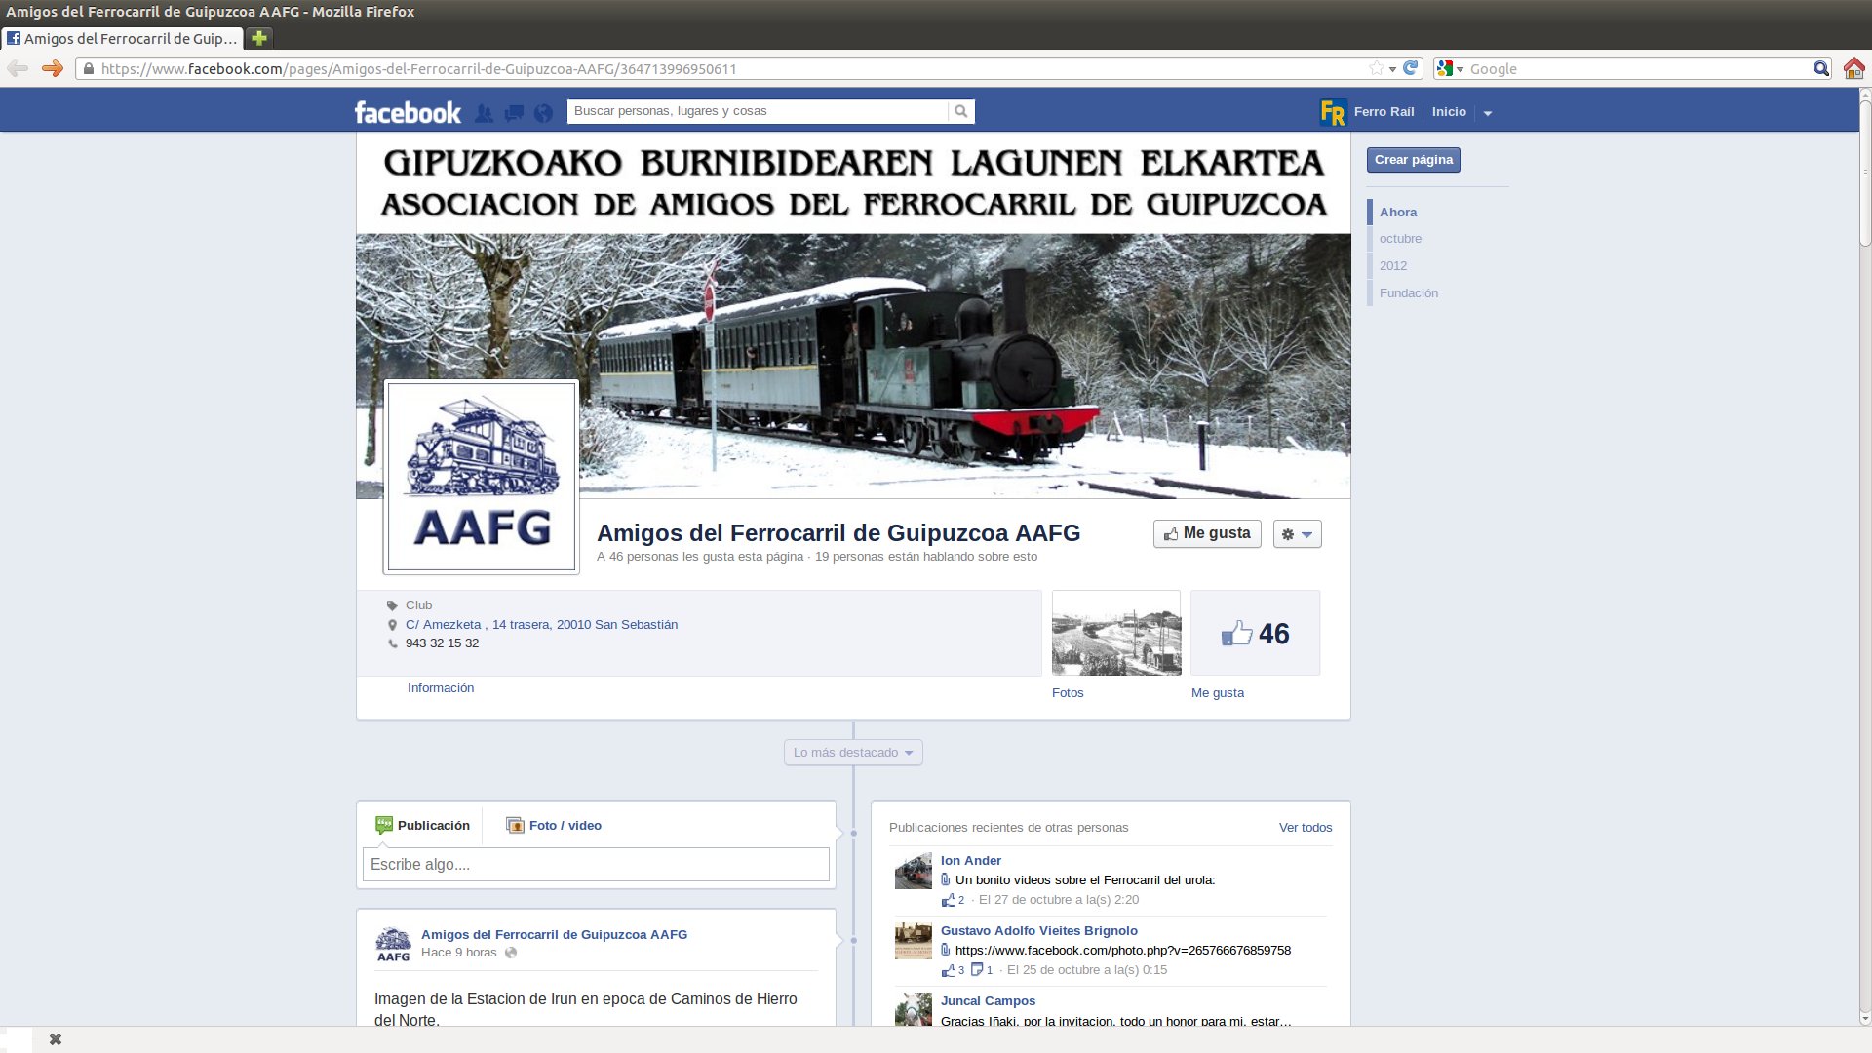
Task: Select the Amigos del Ferrocarril browser tab
Action: pyautogui.click(x=122, y=38)
